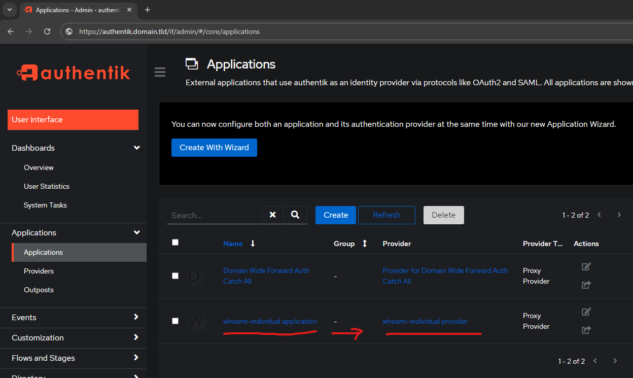Open whoami-individual provider link

coord(425,321)
